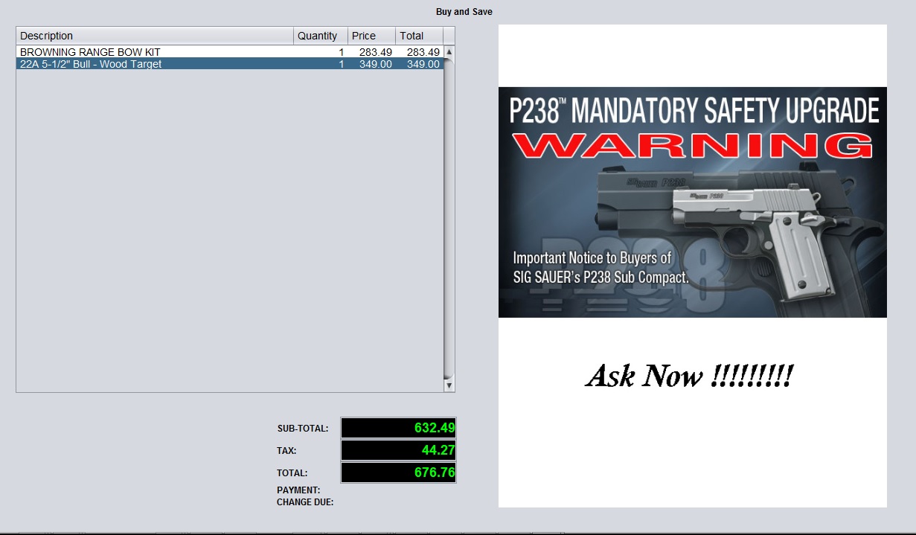This screenshot has height=535, width=916.
Task: Click the Total column header
Action: tap(419, 36)
